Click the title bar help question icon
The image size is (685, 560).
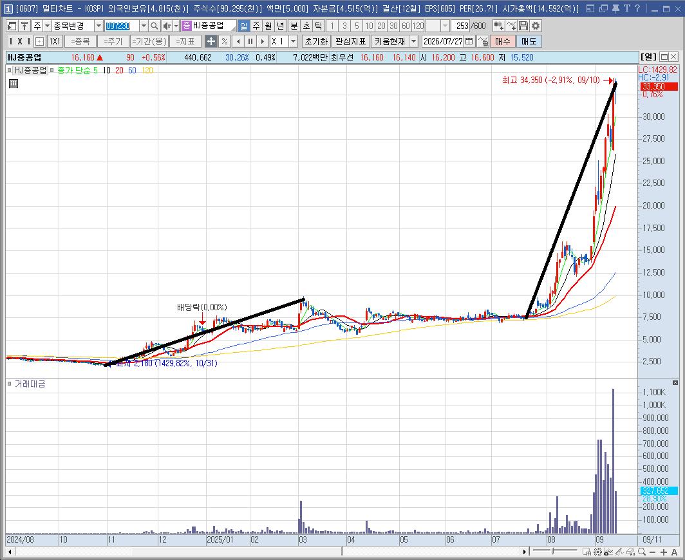[x=637, y=8]
